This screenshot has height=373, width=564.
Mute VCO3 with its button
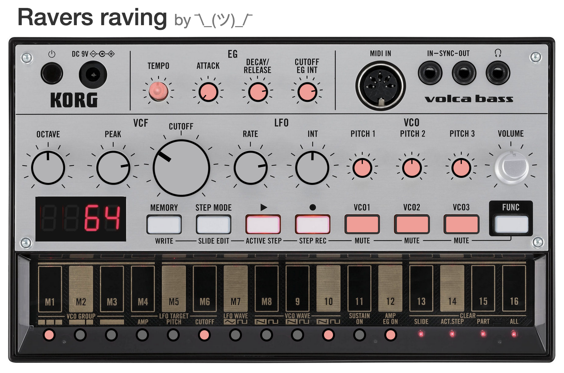coord(461,224)
